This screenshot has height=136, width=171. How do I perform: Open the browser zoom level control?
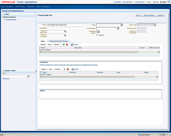164,135
